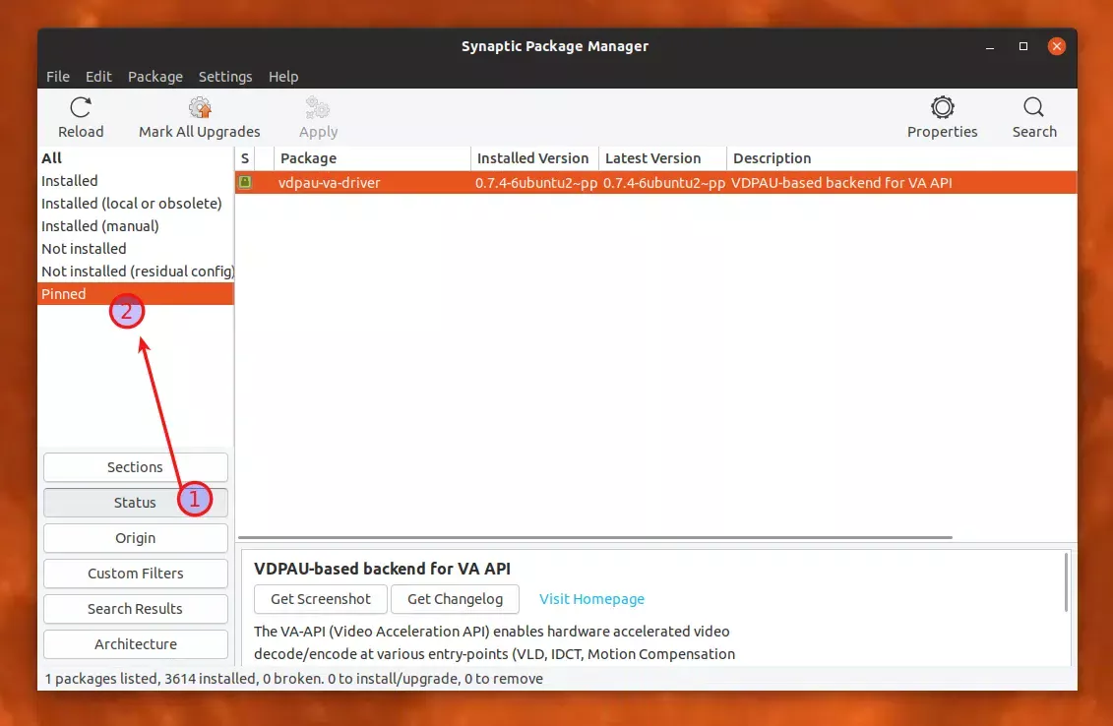Open the Package menu
Screen dimensions: 1113x726
(155, 77)
